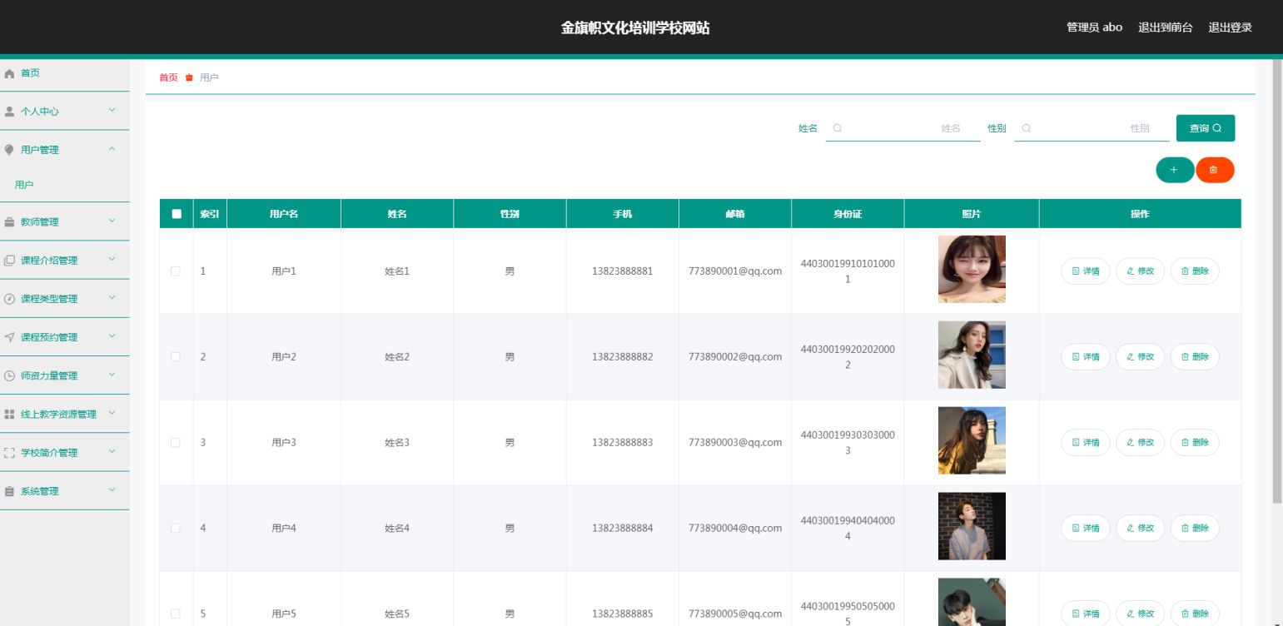Click 退出到前台 in the top bar
The width and height of the screenshot is (1283, 626).
(x=1166, y=27)
